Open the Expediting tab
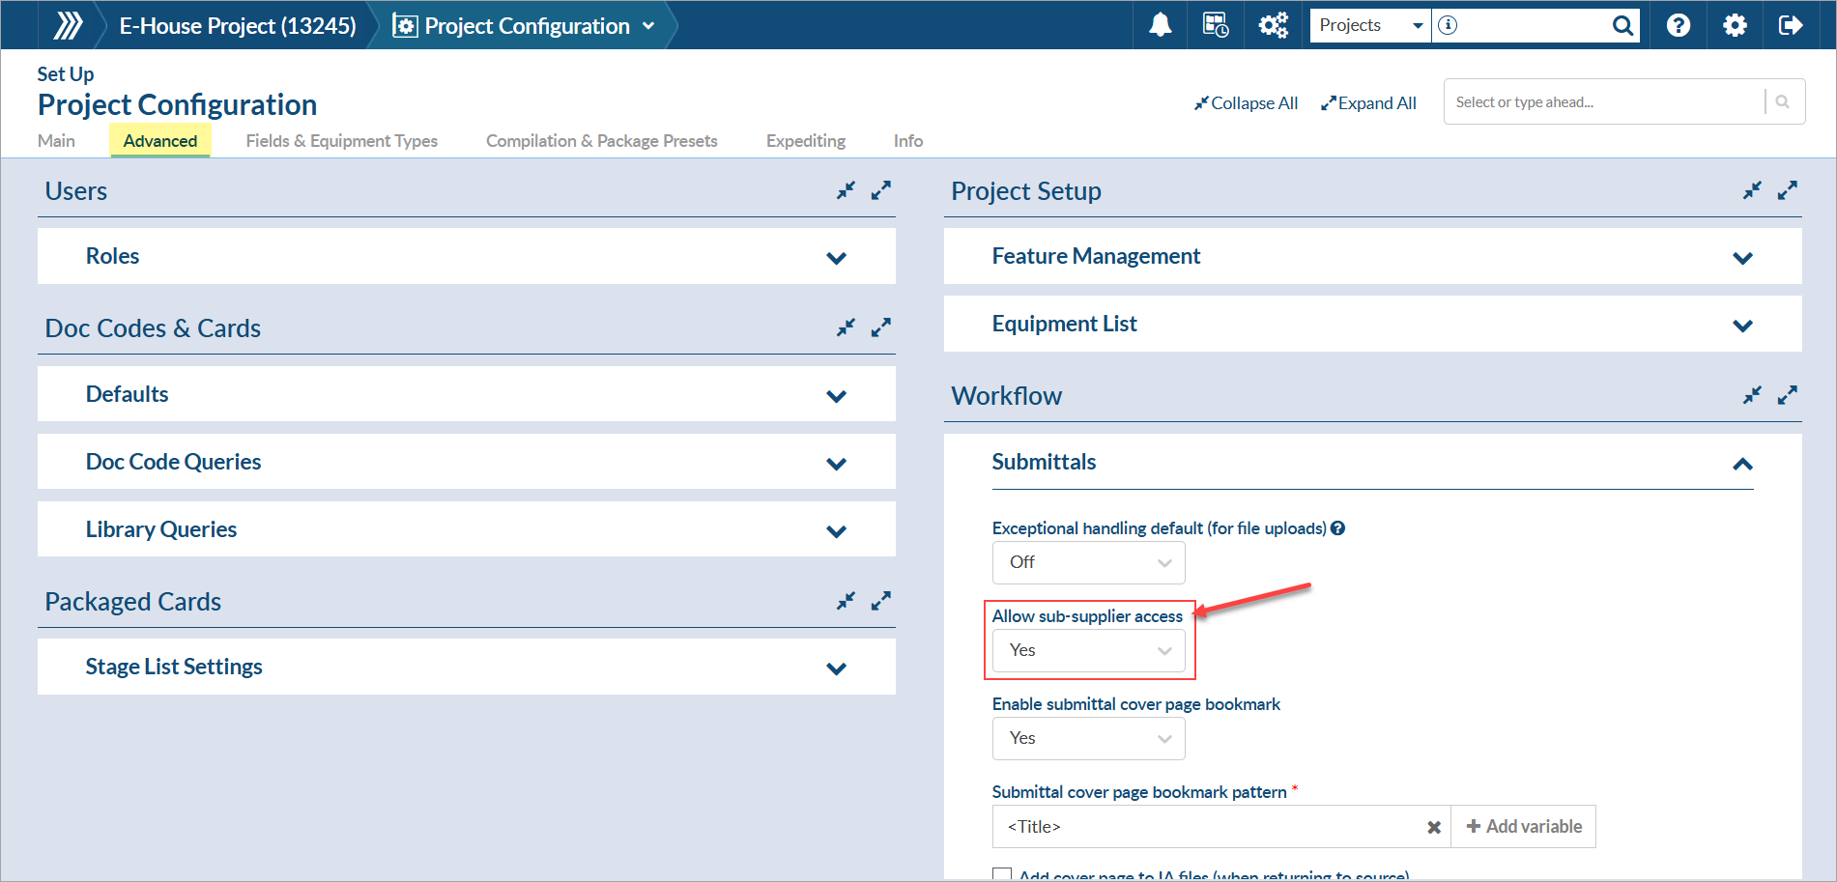The height and width of the screenshot is (882, 1837). [x=805, y=141]
